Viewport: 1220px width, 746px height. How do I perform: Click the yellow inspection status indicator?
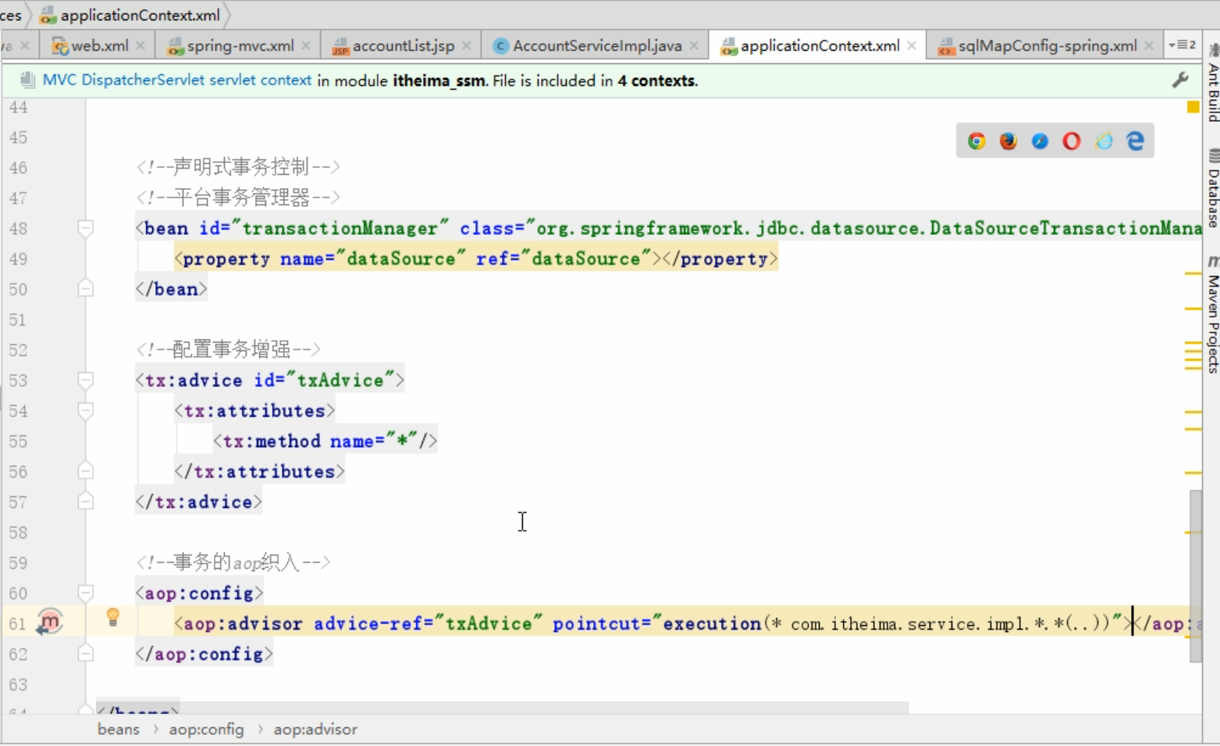click(1193, 107)
